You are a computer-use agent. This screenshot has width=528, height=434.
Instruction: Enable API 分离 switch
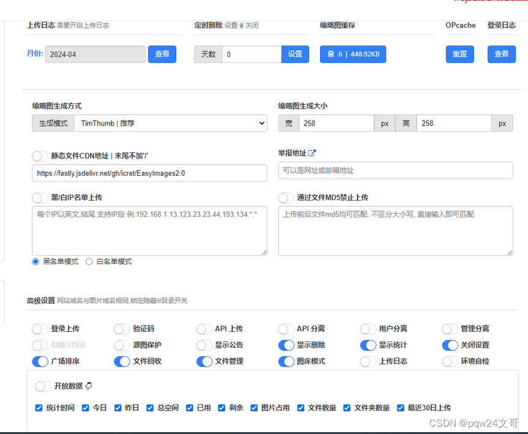(286, 329)
